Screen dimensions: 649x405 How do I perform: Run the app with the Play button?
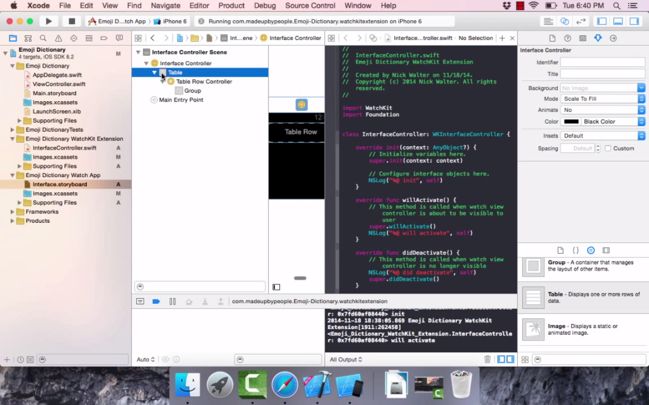[49, 21]
